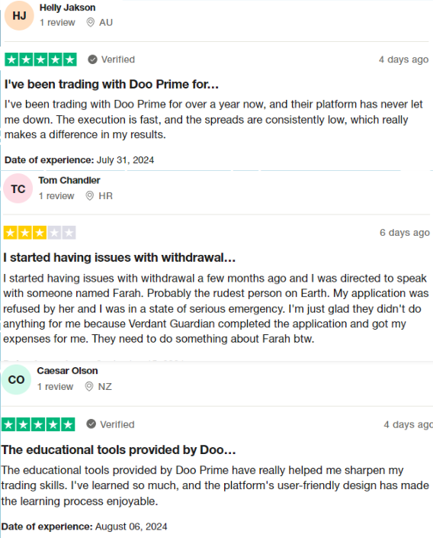Click the location pin icon next to HR
This screenshot has width=433, height=538.
point(89,196)
